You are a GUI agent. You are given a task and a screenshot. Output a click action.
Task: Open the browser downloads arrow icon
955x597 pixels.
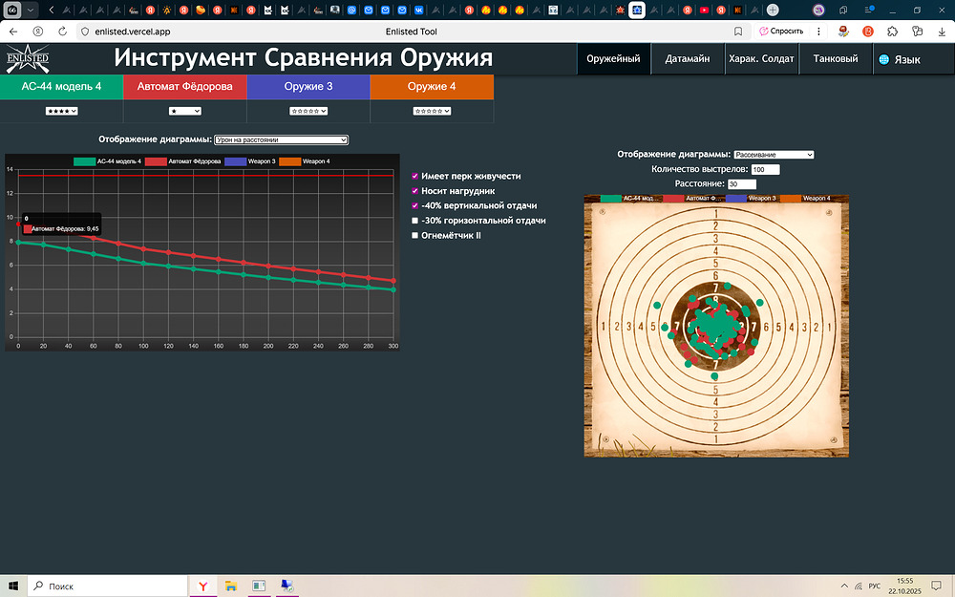pyautogui.click(x=942, y=31)
